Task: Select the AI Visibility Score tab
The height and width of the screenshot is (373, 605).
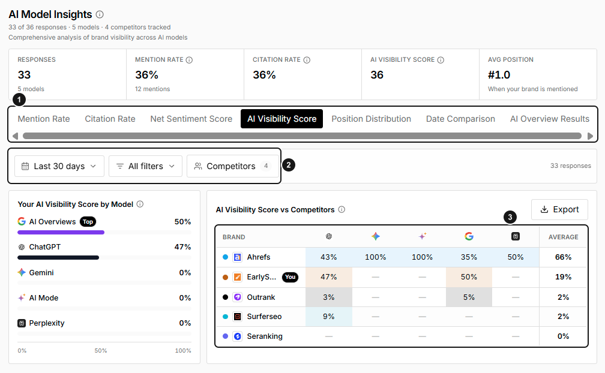Action: 281,119
